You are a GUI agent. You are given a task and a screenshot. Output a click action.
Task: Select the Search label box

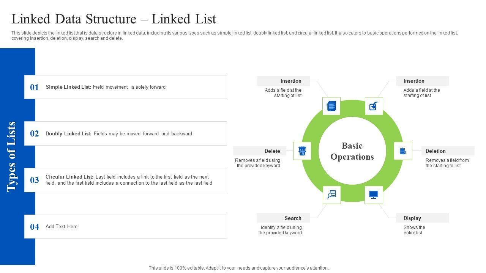tap(283, 218)
